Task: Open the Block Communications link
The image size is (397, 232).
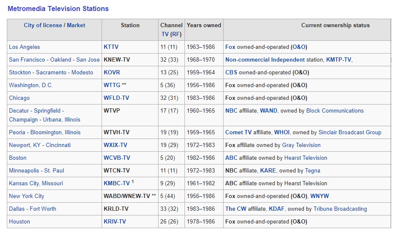Action: pos(335,111)
